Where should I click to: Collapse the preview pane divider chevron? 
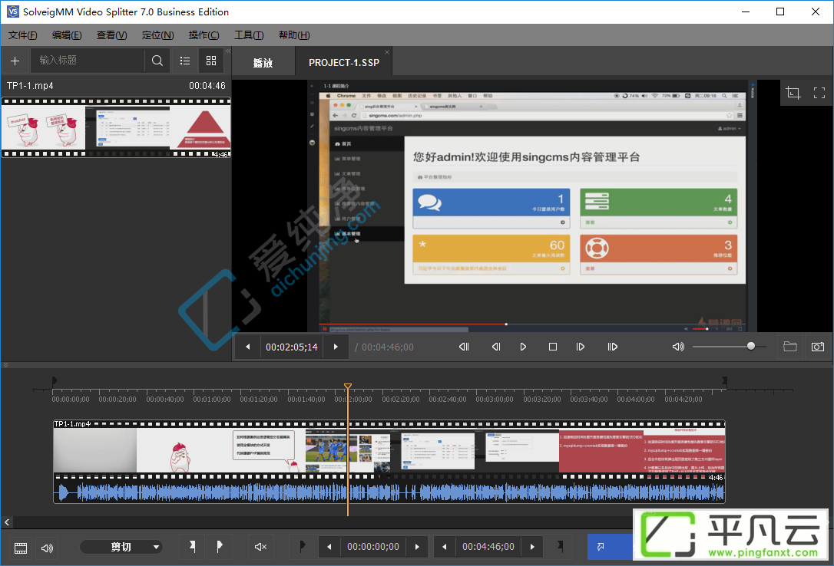tap(5, 365)
